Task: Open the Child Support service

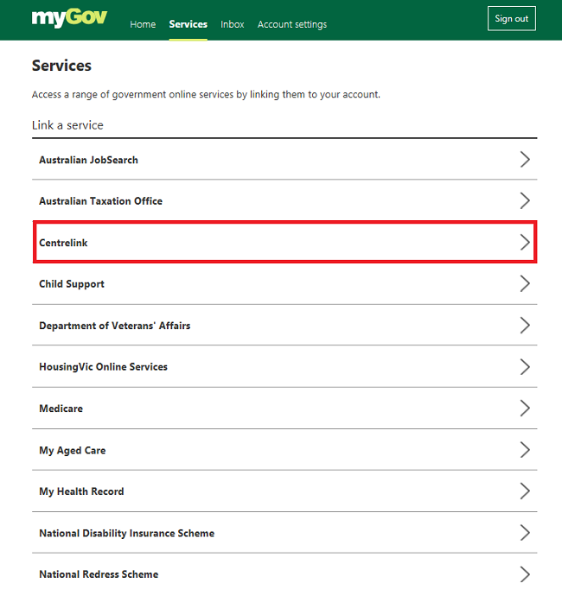Action: pyautogui.click(x=284, y=283)
